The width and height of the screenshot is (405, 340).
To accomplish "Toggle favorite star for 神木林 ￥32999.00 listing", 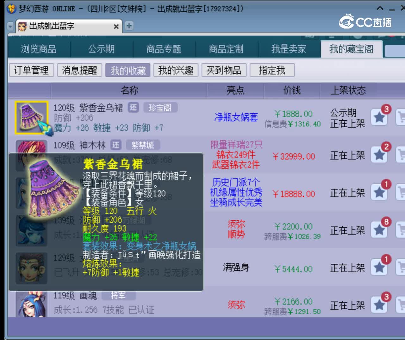I will tap(379, 155).
